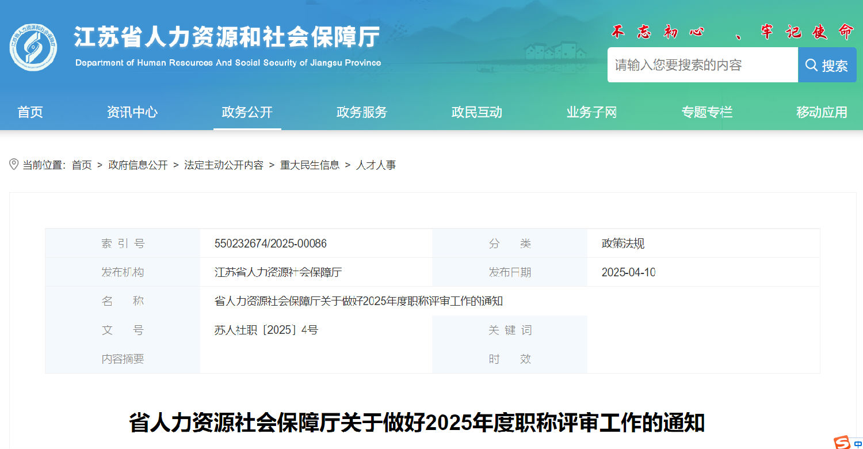Open 法定主动公开内容 in the breadcrumb trail

tap(224, 165)
